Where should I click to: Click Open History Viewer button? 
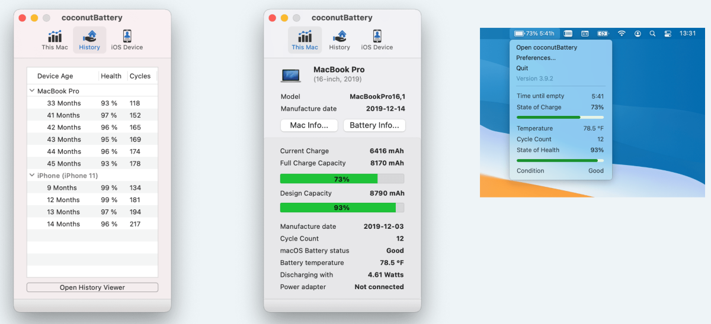92,287
